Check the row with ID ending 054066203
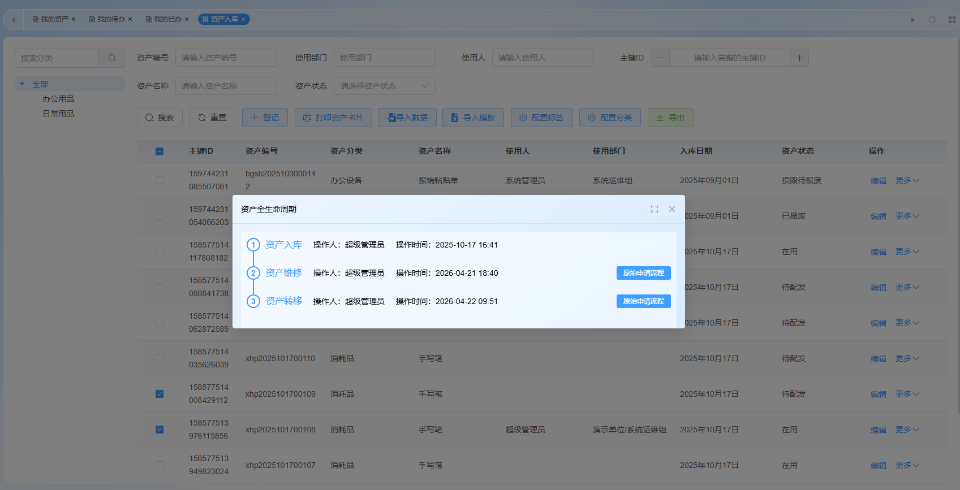This screenshot has height=490, width=960. (x=160, y=216)
